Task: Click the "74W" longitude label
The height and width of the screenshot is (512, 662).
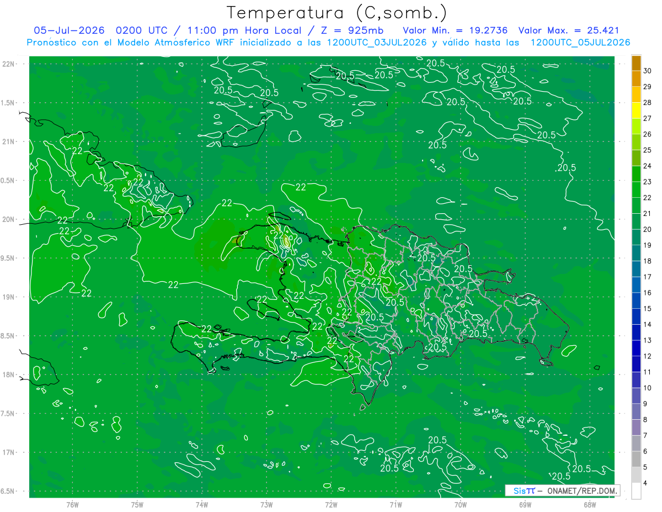Action: 202,504
